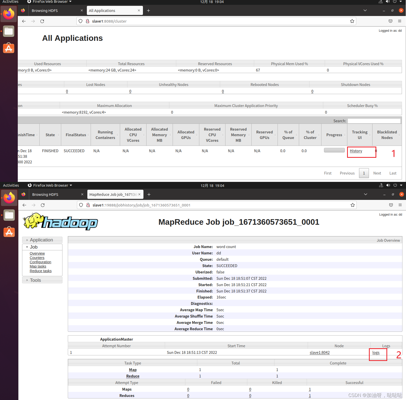
Task: Close Browsing HDFS tab in top window
Action: pyautogui.click(x=82, y=11)
